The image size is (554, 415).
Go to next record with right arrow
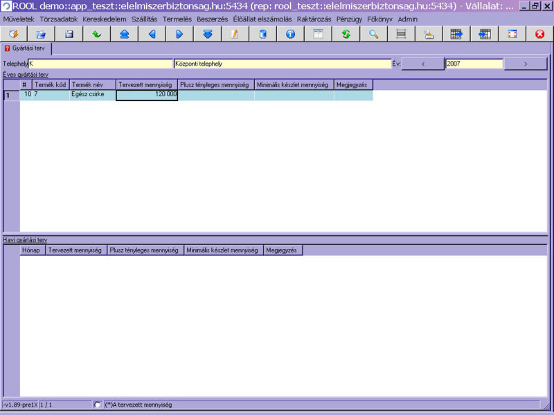pos(179,34)
